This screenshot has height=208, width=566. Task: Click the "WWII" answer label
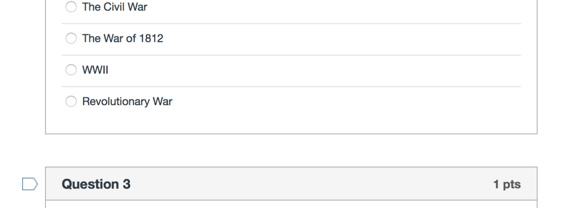tap(95, 70)
